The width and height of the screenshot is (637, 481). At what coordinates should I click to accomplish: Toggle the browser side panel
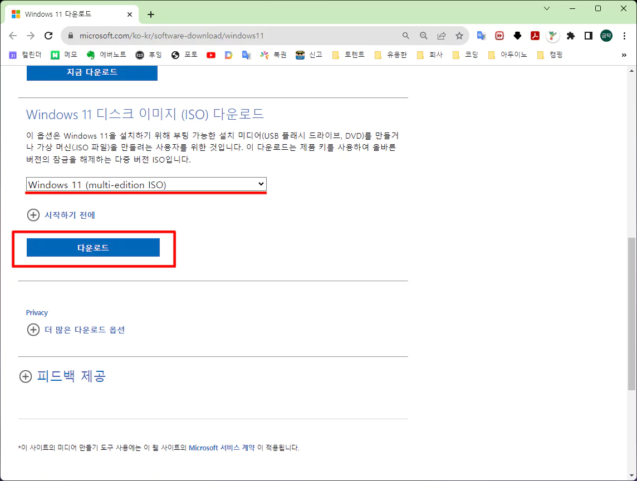point(588,36)
